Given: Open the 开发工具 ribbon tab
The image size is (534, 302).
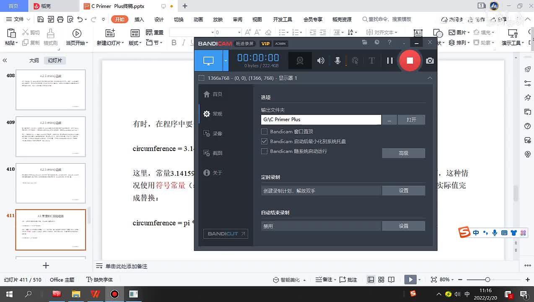Looking at the screenshot, I should pyautogui.click(x=283, y=19).
